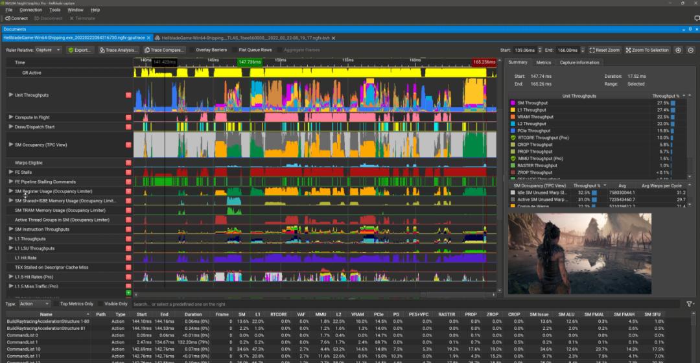Zoom out using the minus magnifier icon
Screen dimensions: 700x363
point(691,50)
